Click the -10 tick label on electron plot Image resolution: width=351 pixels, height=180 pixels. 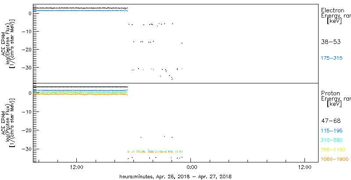point(27,31)
